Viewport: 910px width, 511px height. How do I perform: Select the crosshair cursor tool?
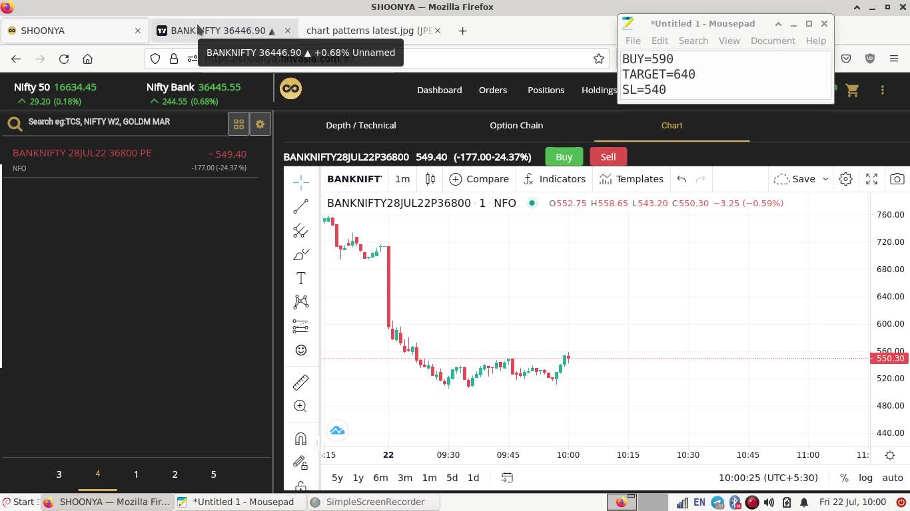(300, 182)
